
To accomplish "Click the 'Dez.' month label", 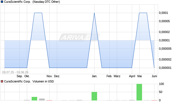I will 57,76.
